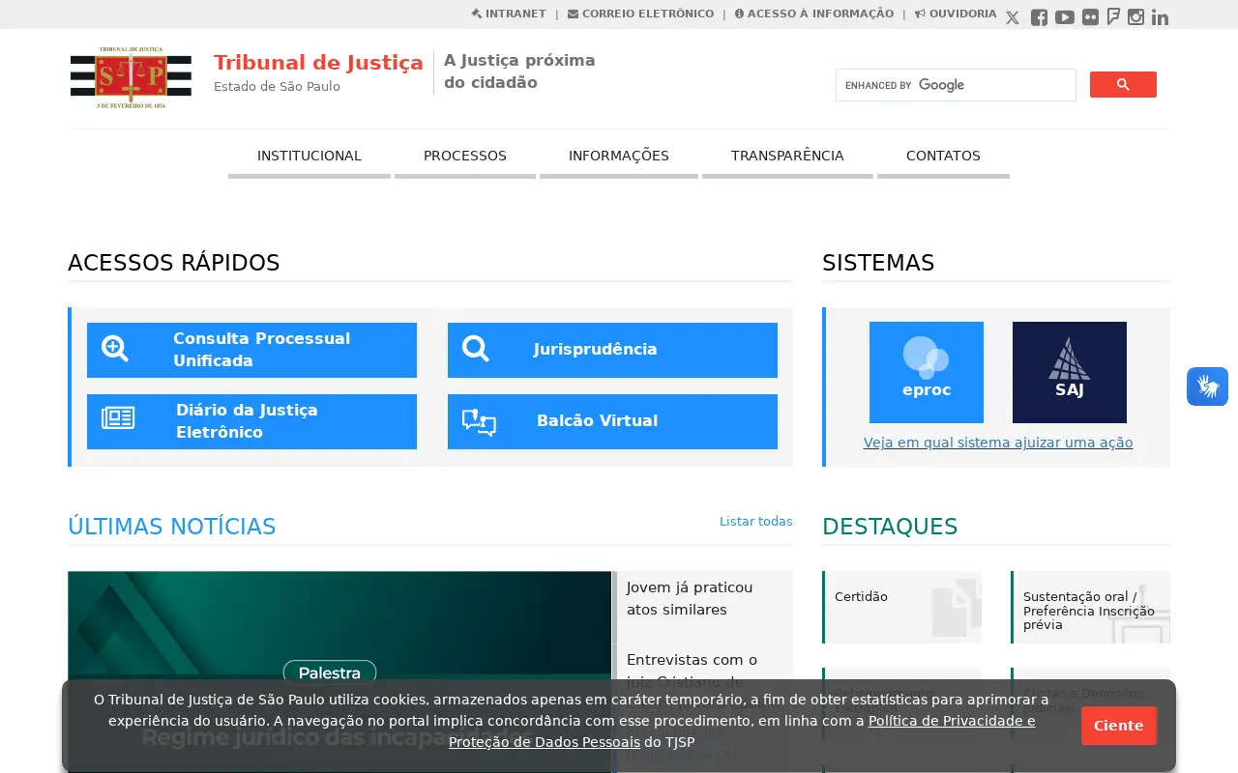Open the YouTube social icon
1238x773 pixels.
point(1065,17)
